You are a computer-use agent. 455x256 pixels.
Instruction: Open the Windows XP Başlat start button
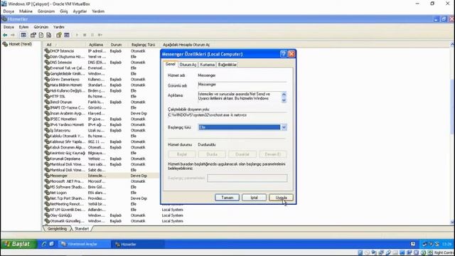(19, 244)
